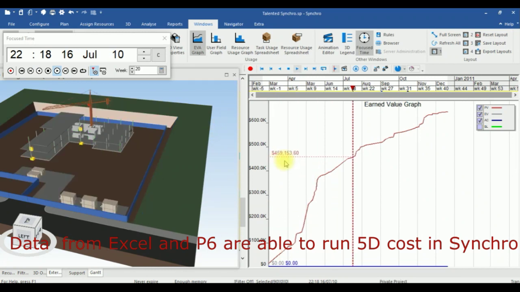Click stop in Focused Time panel
520x292 pixels.
[x=48, y=71]
